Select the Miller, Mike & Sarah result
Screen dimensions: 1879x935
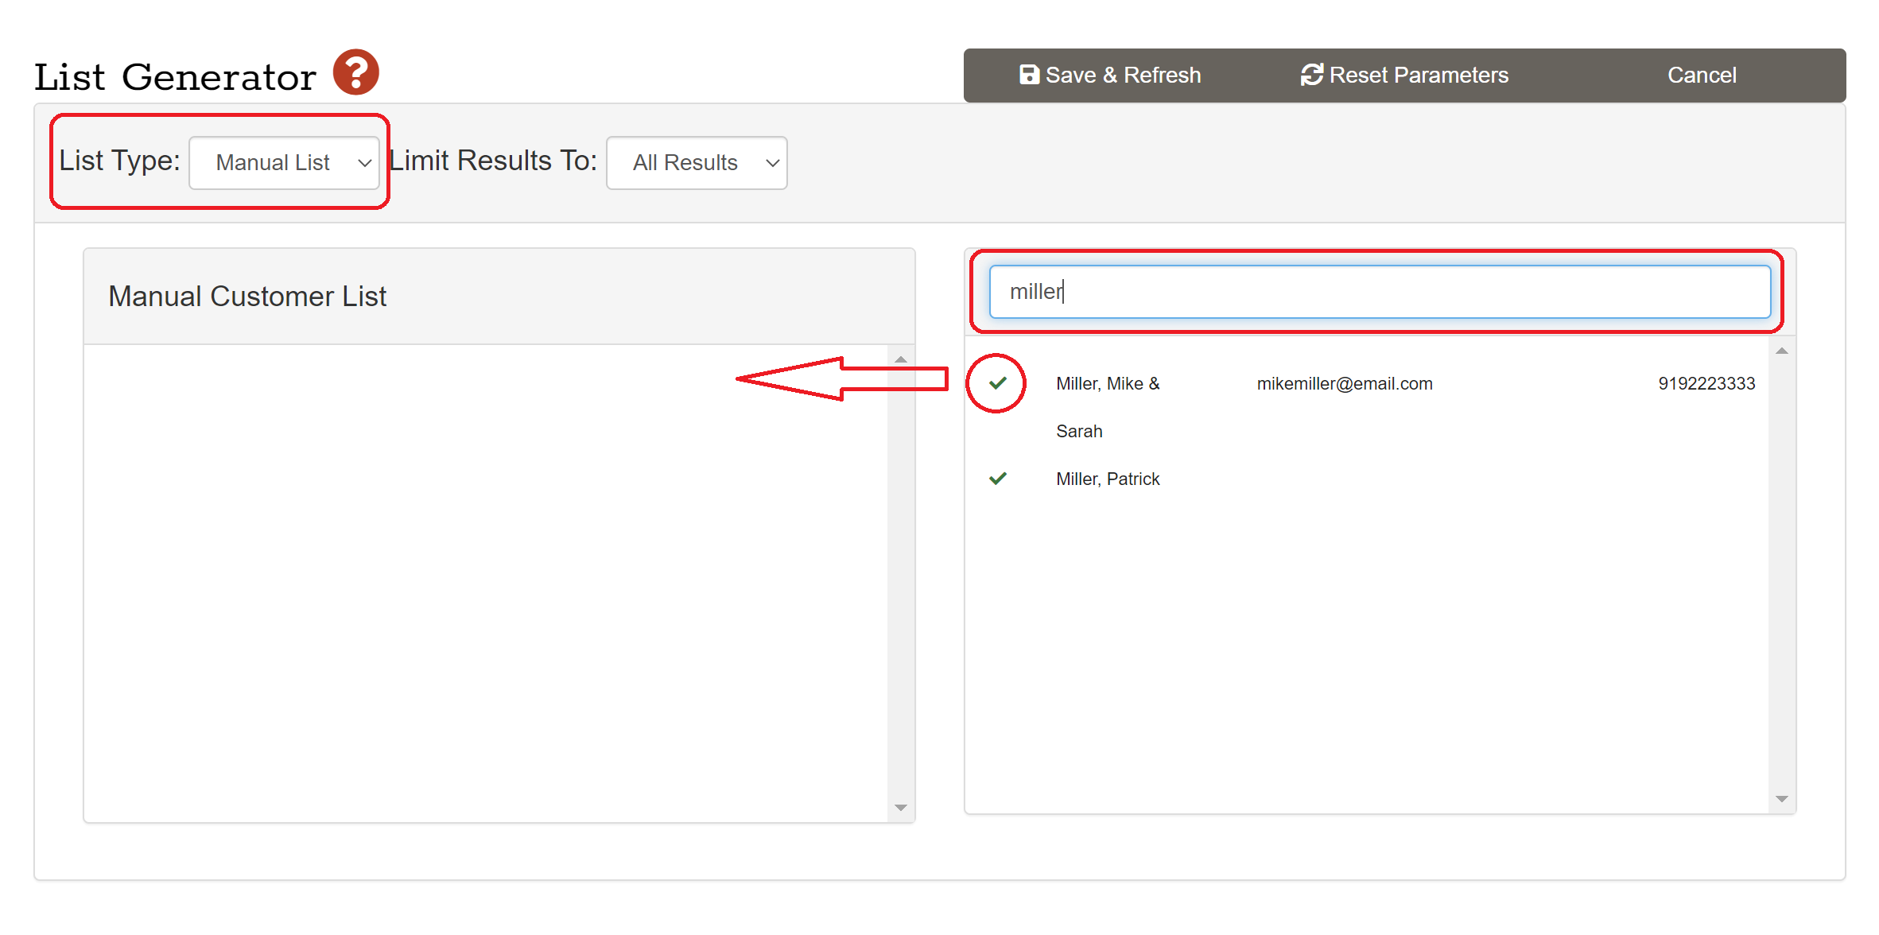click(x=1107, y=384)
